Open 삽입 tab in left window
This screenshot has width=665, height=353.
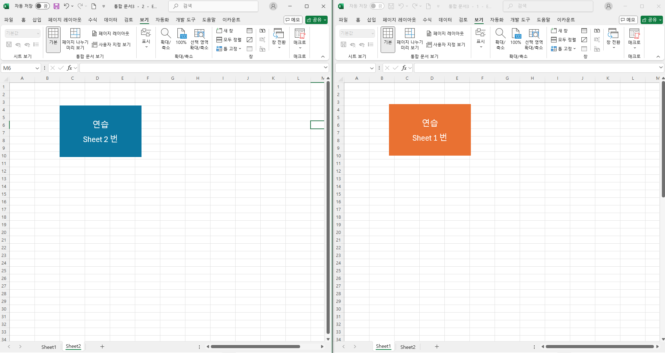tap(37, 20)
